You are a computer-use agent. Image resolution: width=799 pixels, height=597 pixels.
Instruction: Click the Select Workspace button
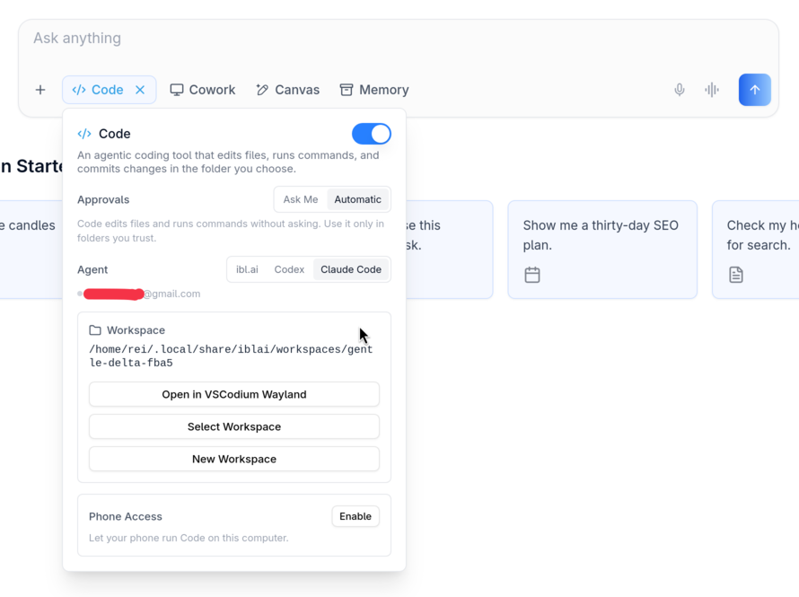(x=234, y=426)
